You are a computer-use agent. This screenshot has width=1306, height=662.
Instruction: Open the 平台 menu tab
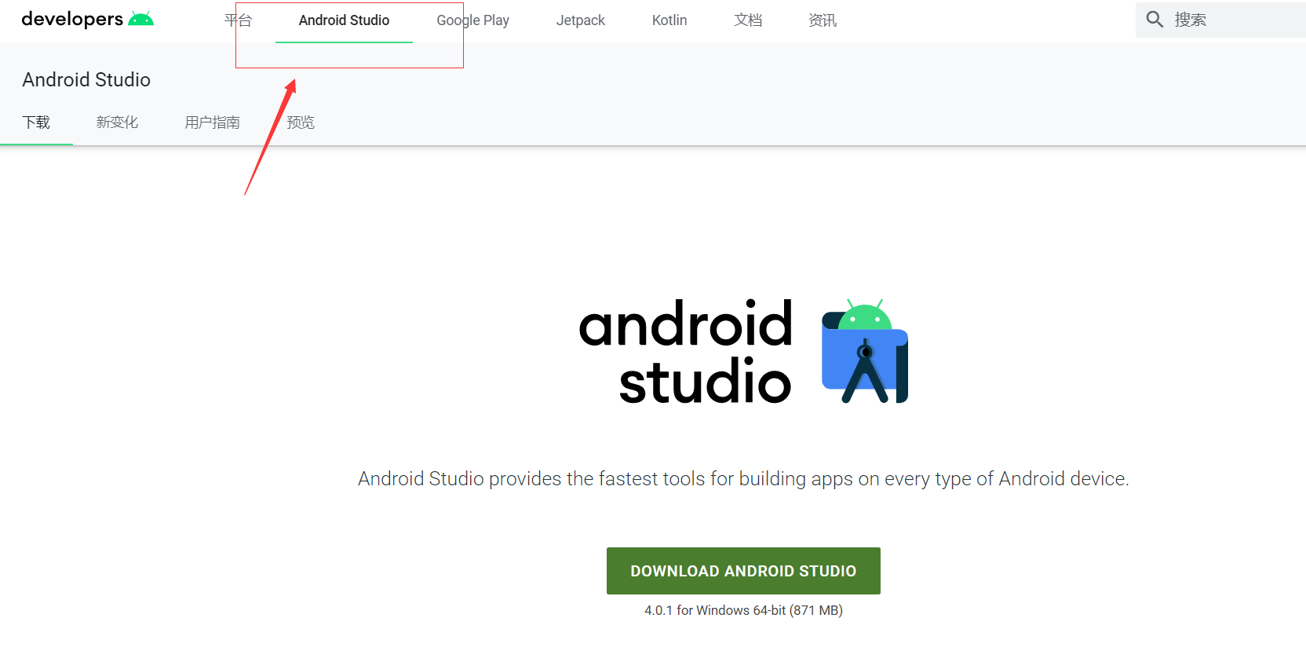point(238,20)
